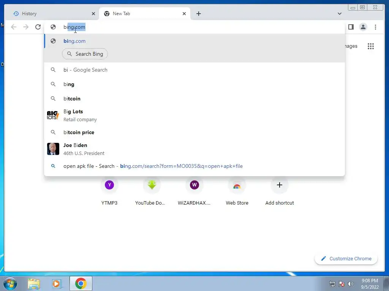Close the New Tab tab
This screenshot has height=291, width=389.
184,14
